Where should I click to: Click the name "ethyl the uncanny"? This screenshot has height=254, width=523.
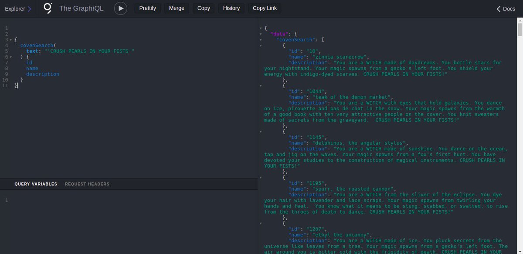pyautogui.click(x=342, y=234)
